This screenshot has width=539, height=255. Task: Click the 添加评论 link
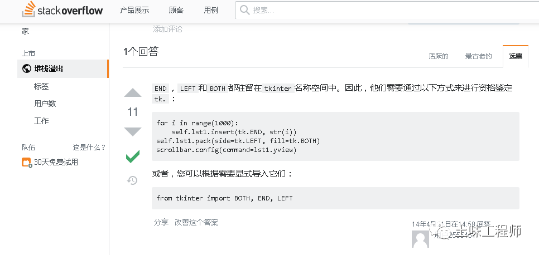(x=167, y=29)
